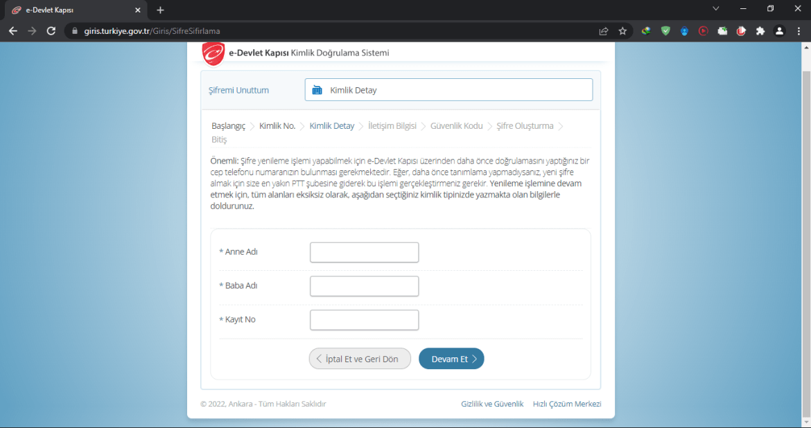
Task: Expand the tab search chevron
Action: pos(716,9)
